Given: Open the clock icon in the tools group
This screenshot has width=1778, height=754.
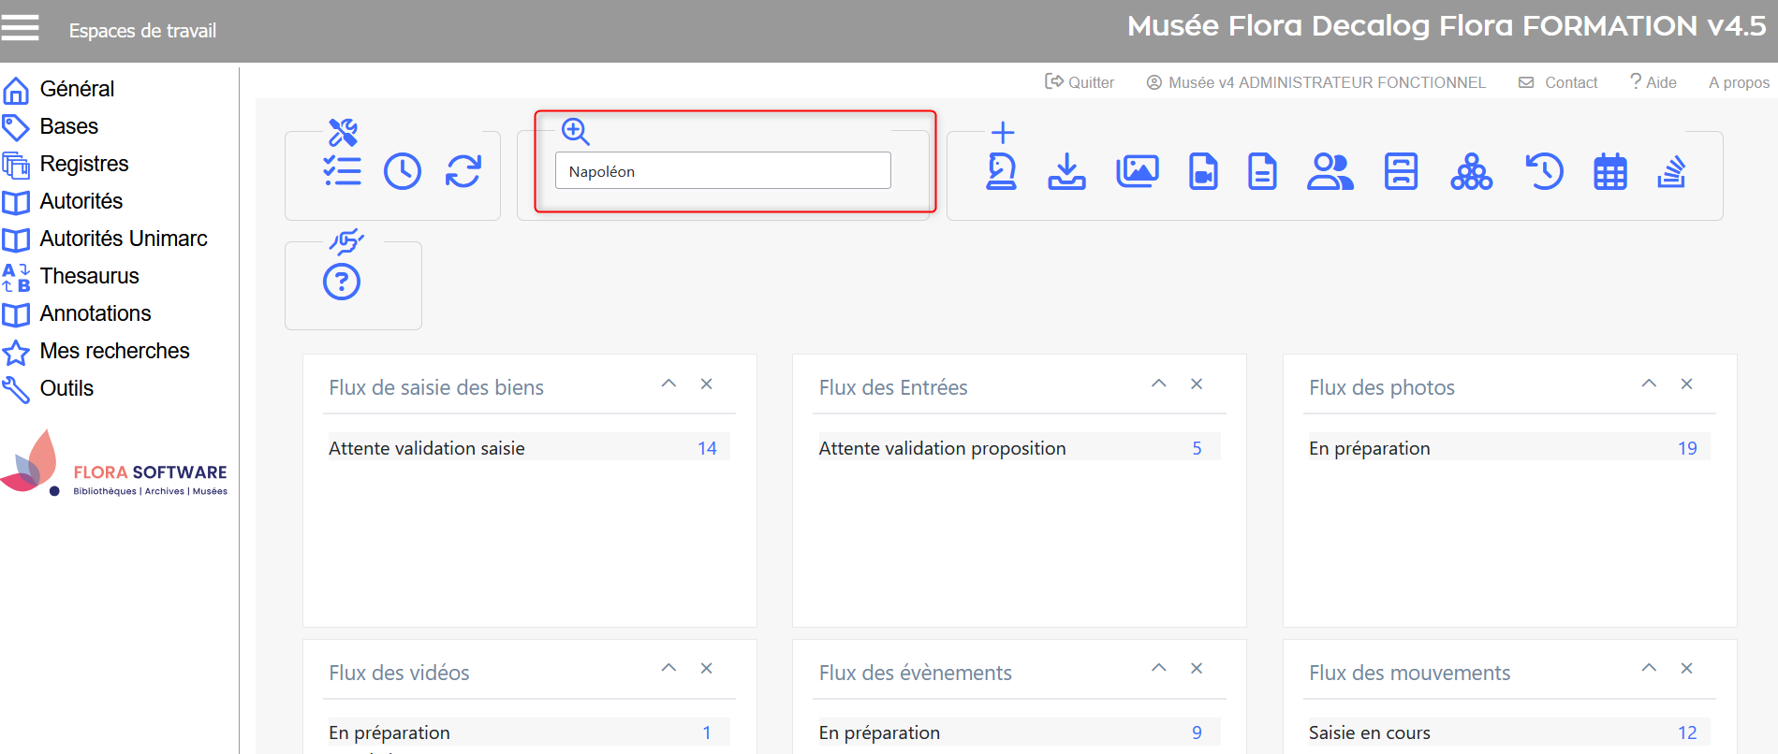Looking at the screenshot, I should click(x=403, y=171).
